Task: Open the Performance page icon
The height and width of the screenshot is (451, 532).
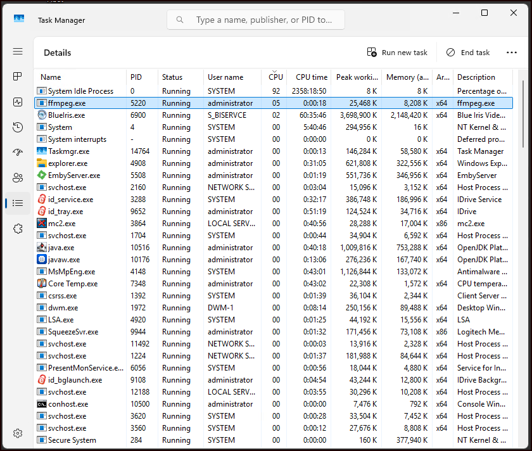Action: click(x=18, y=102)
